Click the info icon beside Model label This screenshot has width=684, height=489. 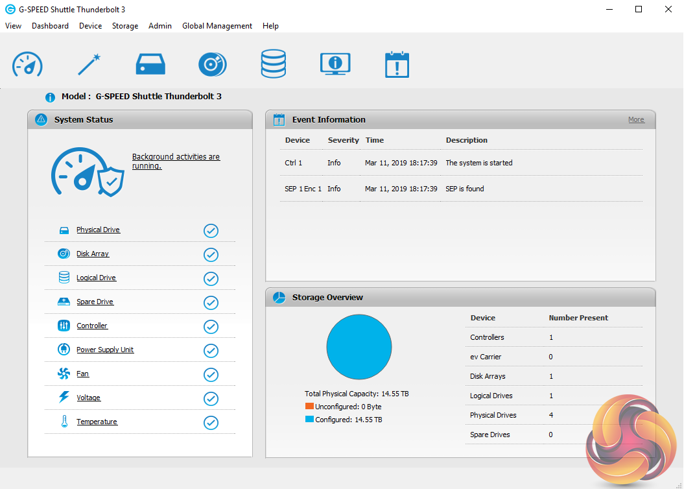[x=50, y=97]
